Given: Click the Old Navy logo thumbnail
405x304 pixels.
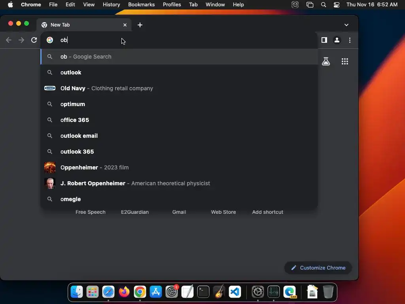Looking at the screenshot, I should coord(50,88).
